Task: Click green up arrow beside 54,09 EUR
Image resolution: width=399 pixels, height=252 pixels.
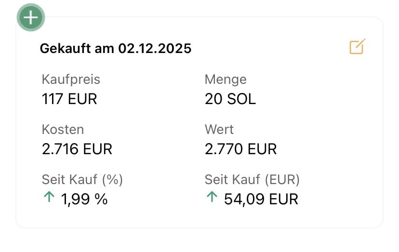Action: 211,198
